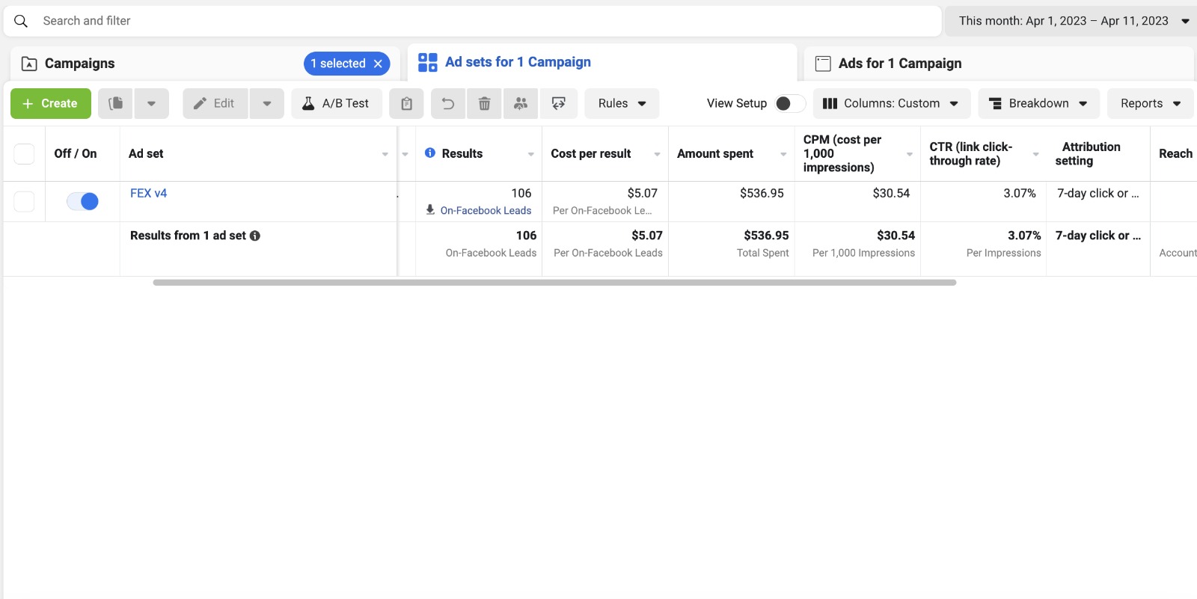Viewport: 1197px width, 599px height.
Task: Switch to the Campaigns tab
Action: [x=79, y=64]
